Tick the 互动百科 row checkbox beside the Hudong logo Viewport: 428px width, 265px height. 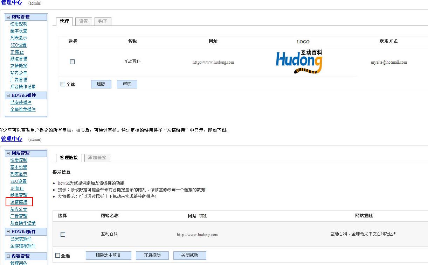[x=73, y=62]
